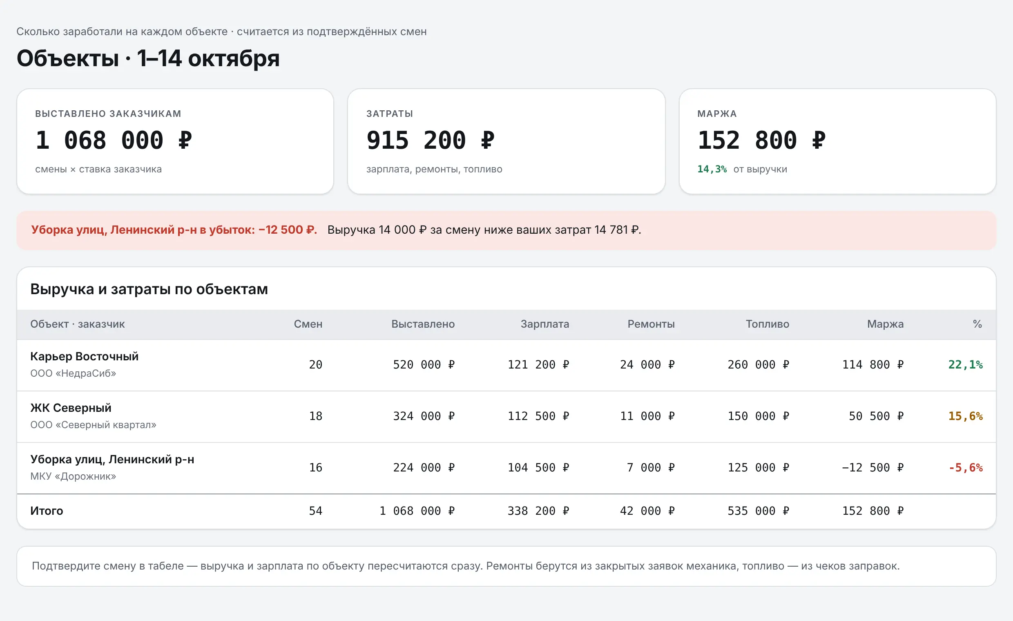Click the 'Маржа' table column header
Screen dimensions: 1013x621
(x=885, y=324)
